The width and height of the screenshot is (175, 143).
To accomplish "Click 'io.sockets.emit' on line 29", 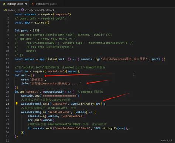I will point(40,128).
